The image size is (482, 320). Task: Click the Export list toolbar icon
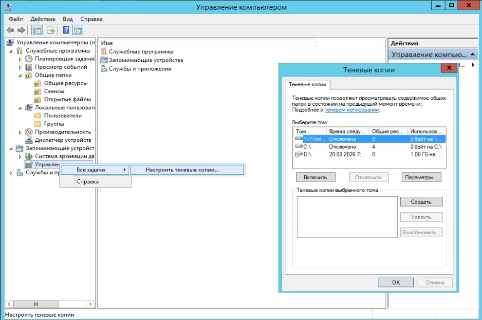click(x=51, y=30)
